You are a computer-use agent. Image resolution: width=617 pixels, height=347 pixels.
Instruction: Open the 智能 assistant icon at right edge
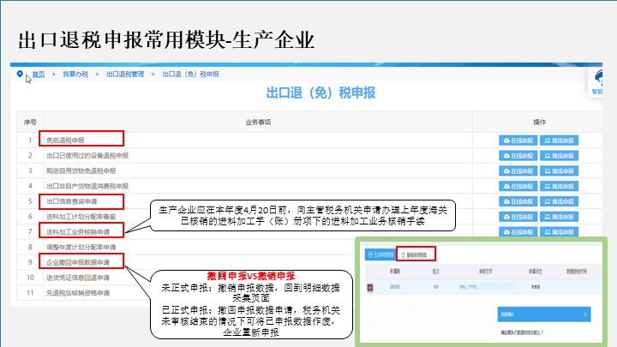pyautogui.click(x=597, y=82)
